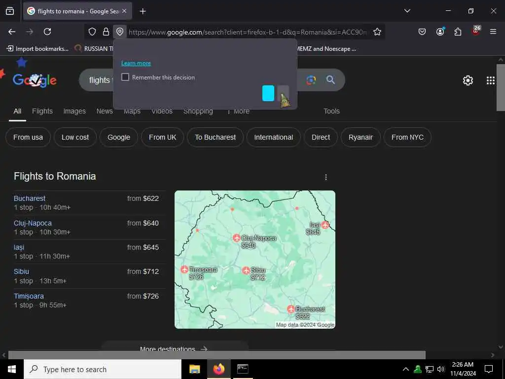Image resolution: width=505 pixels, height=379 pixels.
Task: Open the Google apps grid
Action: 491,80
